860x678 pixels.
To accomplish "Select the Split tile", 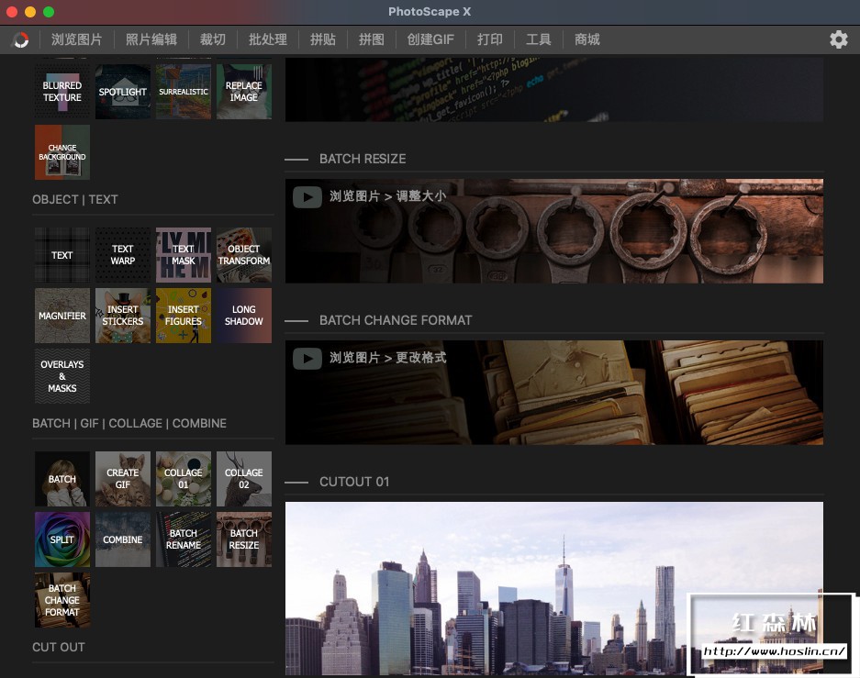I will (x=62, y=539).
